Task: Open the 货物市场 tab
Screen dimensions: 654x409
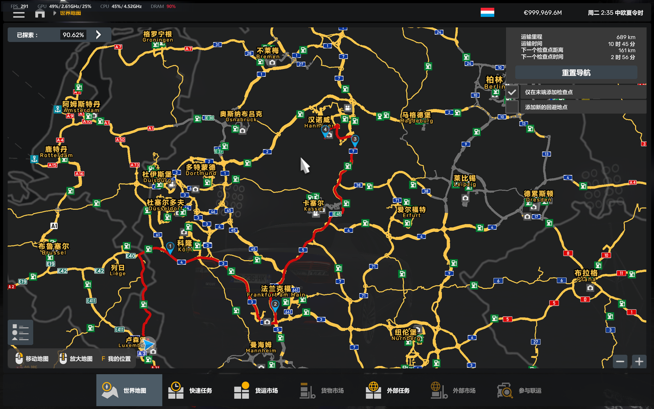Action: click(327, 390)
